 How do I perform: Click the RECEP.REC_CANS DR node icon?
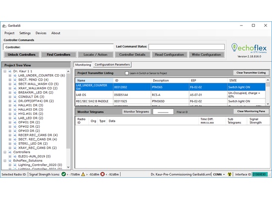coord(15,135)
